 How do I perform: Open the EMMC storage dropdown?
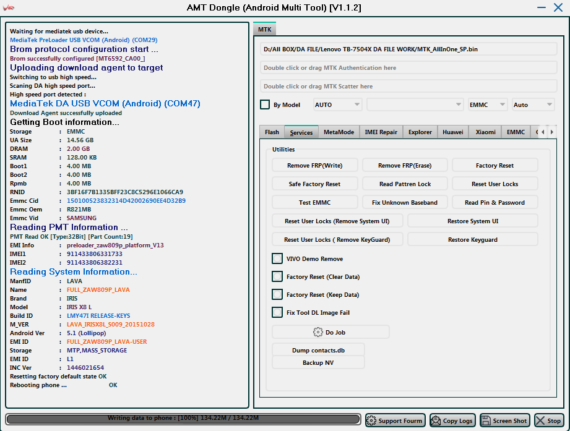pyautogui.click(x=488, y=105)
